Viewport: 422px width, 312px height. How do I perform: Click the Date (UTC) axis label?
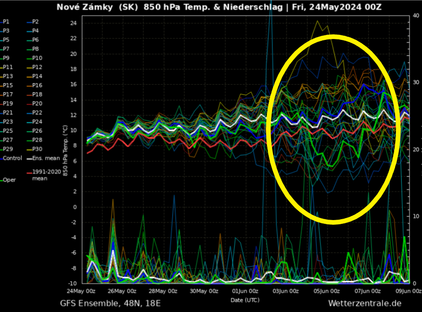coord(245,299)
